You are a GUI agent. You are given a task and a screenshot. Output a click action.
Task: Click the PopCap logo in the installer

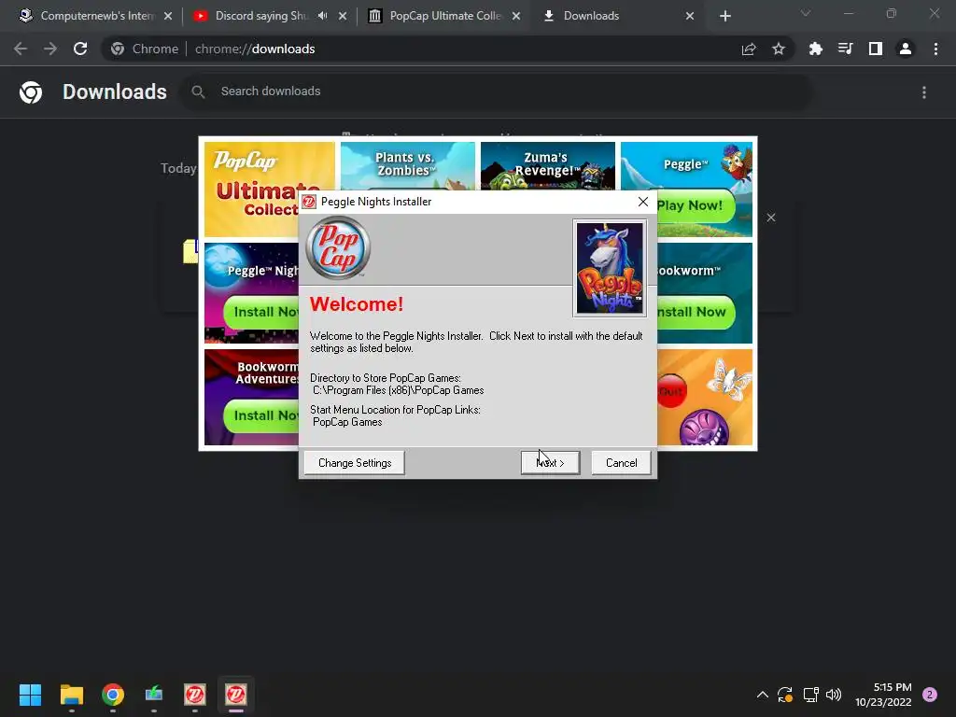(x=338, y=247)
